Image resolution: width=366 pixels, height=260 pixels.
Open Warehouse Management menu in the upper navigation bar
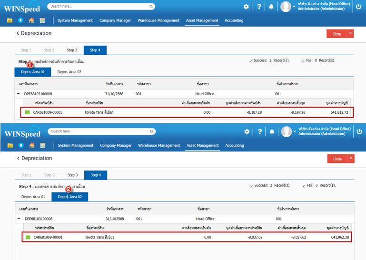point(158,20)
